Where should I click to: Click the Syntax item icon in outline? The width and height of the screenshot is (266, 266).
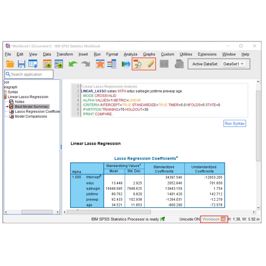point(6,92)
